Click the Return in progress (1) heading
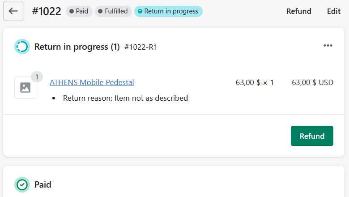 (x=77, y=47)
